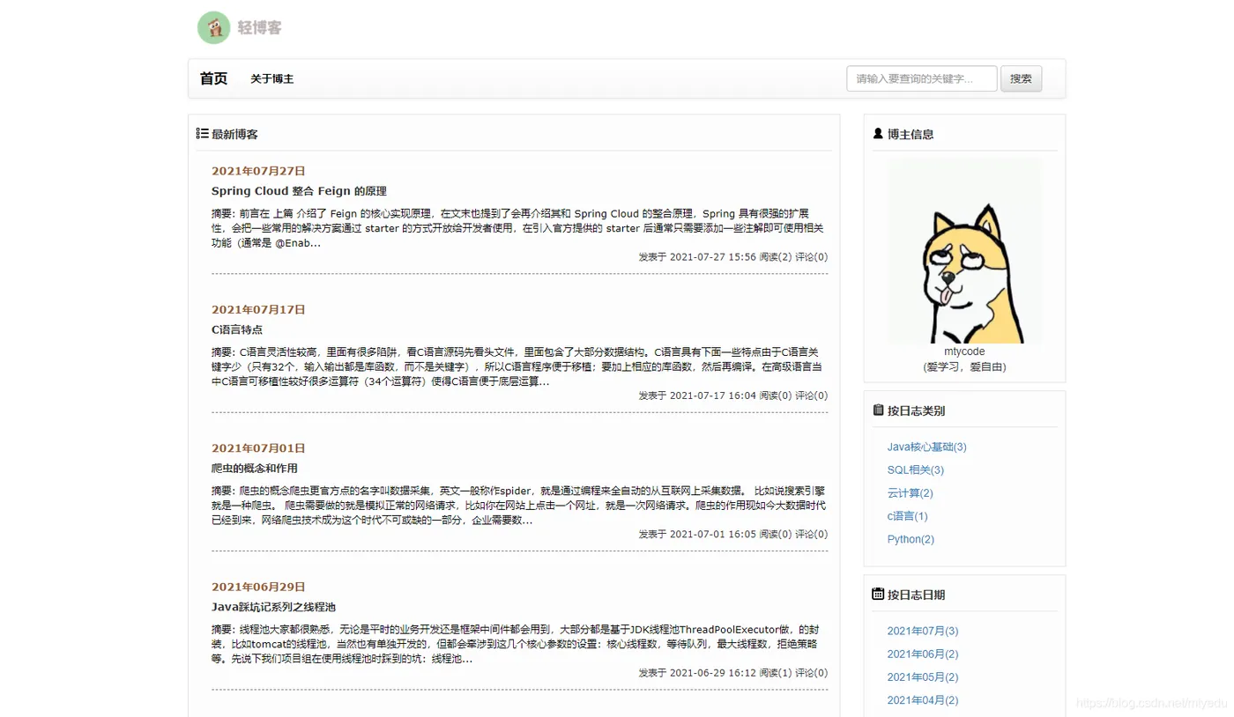1234x717 pixels.
Task: Click the 按日志类别 panel heading
Action: click(916, 410)
